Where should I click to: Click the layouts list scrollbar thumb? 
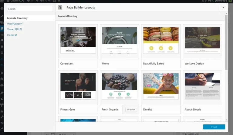click(226, 42)
